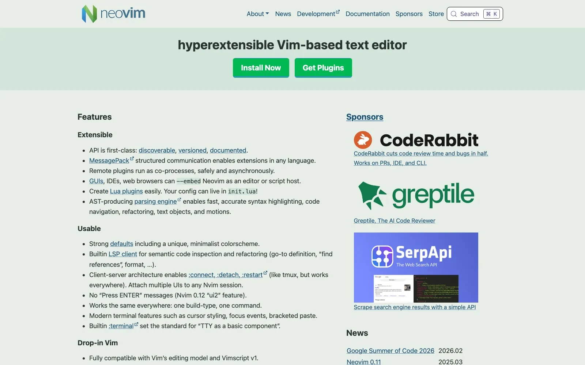Click the 'Usable' subheading
This screenshot has height=365, width=585.
[x=89, y=228]
